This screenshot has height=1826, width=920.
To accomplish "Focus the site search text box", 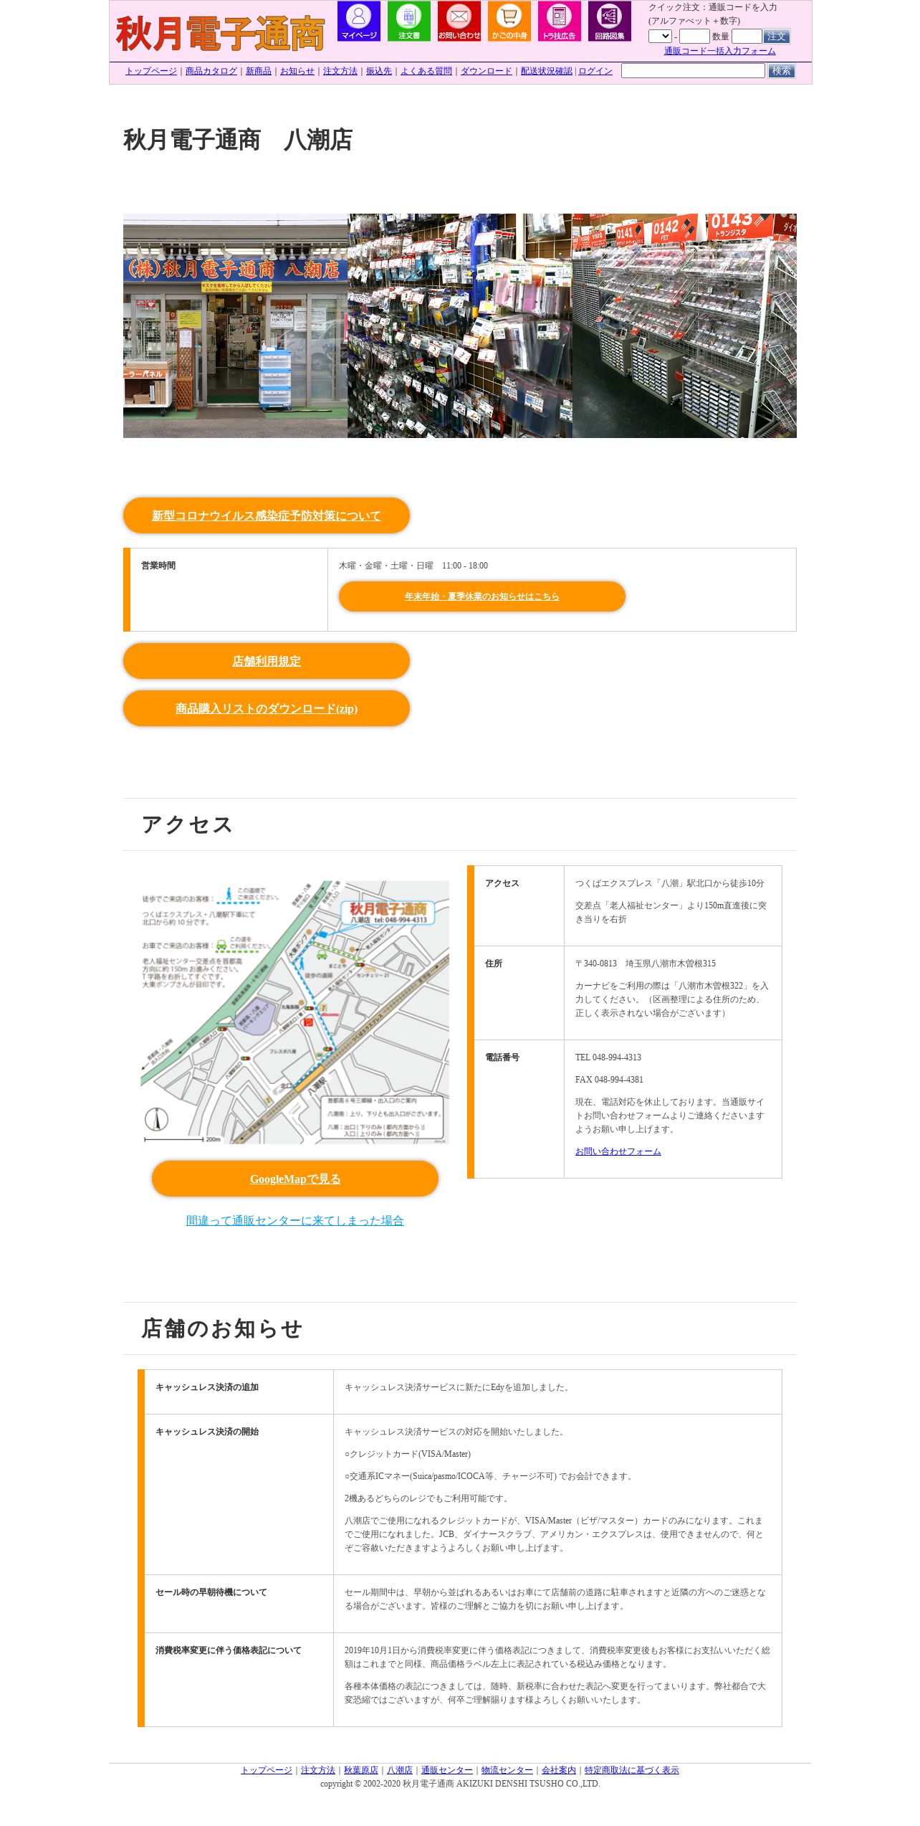I will (x=693, y=70).
